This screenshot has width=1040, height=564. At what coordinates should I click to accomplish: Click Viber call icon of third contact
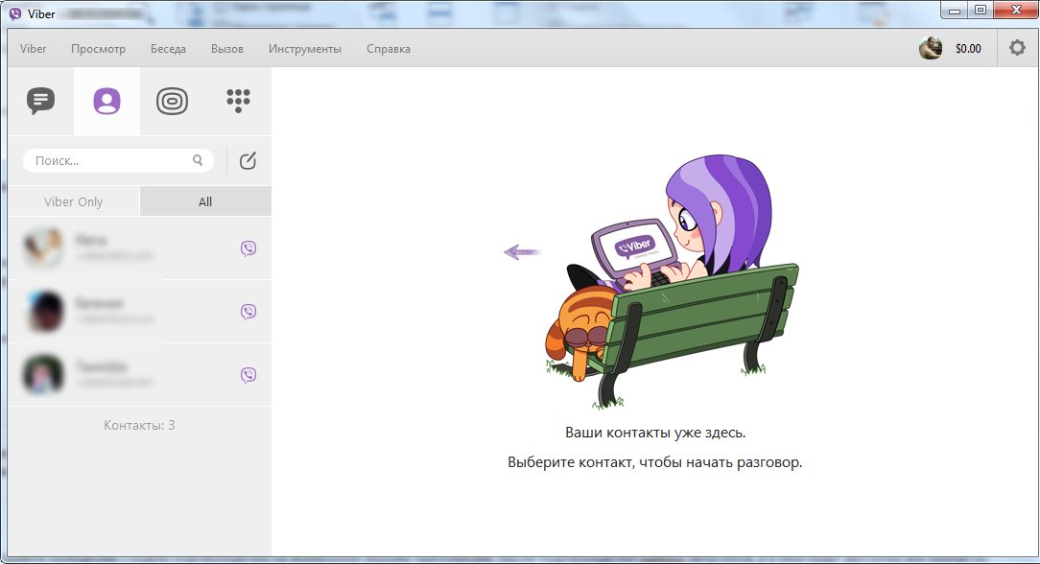(x=248, y=375)
